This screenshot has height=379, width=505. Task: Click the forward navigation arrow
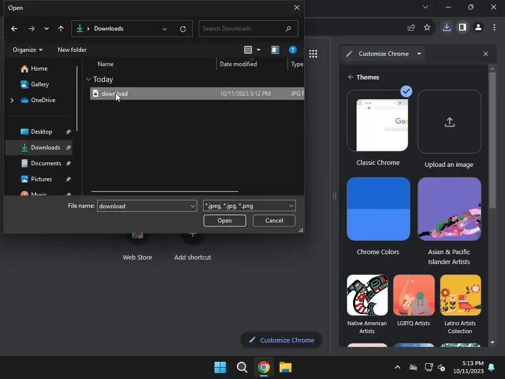tap(31, 29)
